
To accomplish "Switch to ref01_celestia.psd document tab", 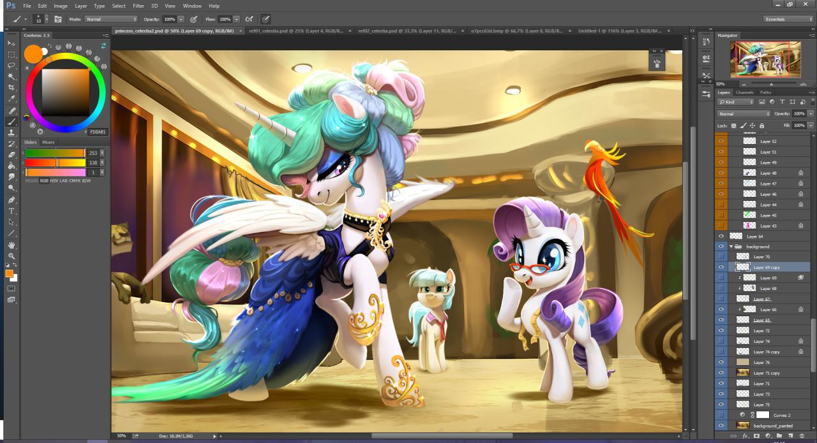I will tap(296, 31).
